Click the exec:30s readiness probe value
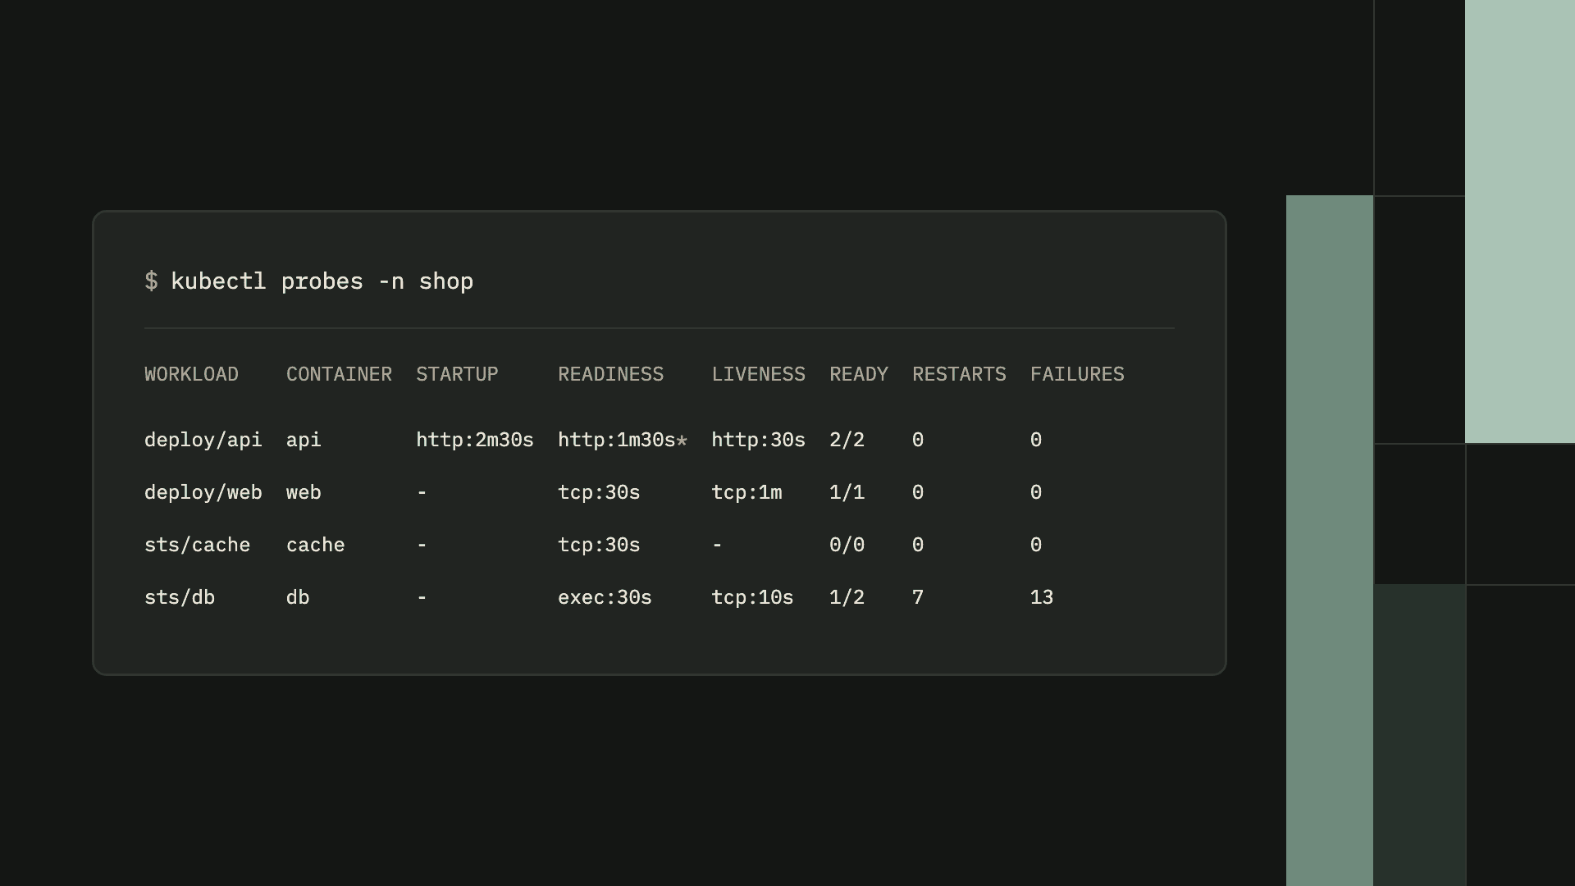The image size is (1575, 886). tap(605, 598)
